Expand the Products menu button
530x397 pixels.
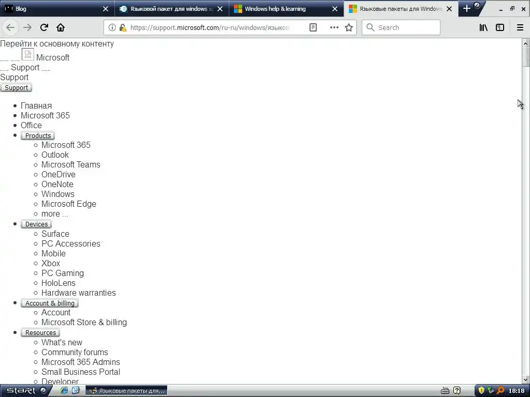point(38,136)
